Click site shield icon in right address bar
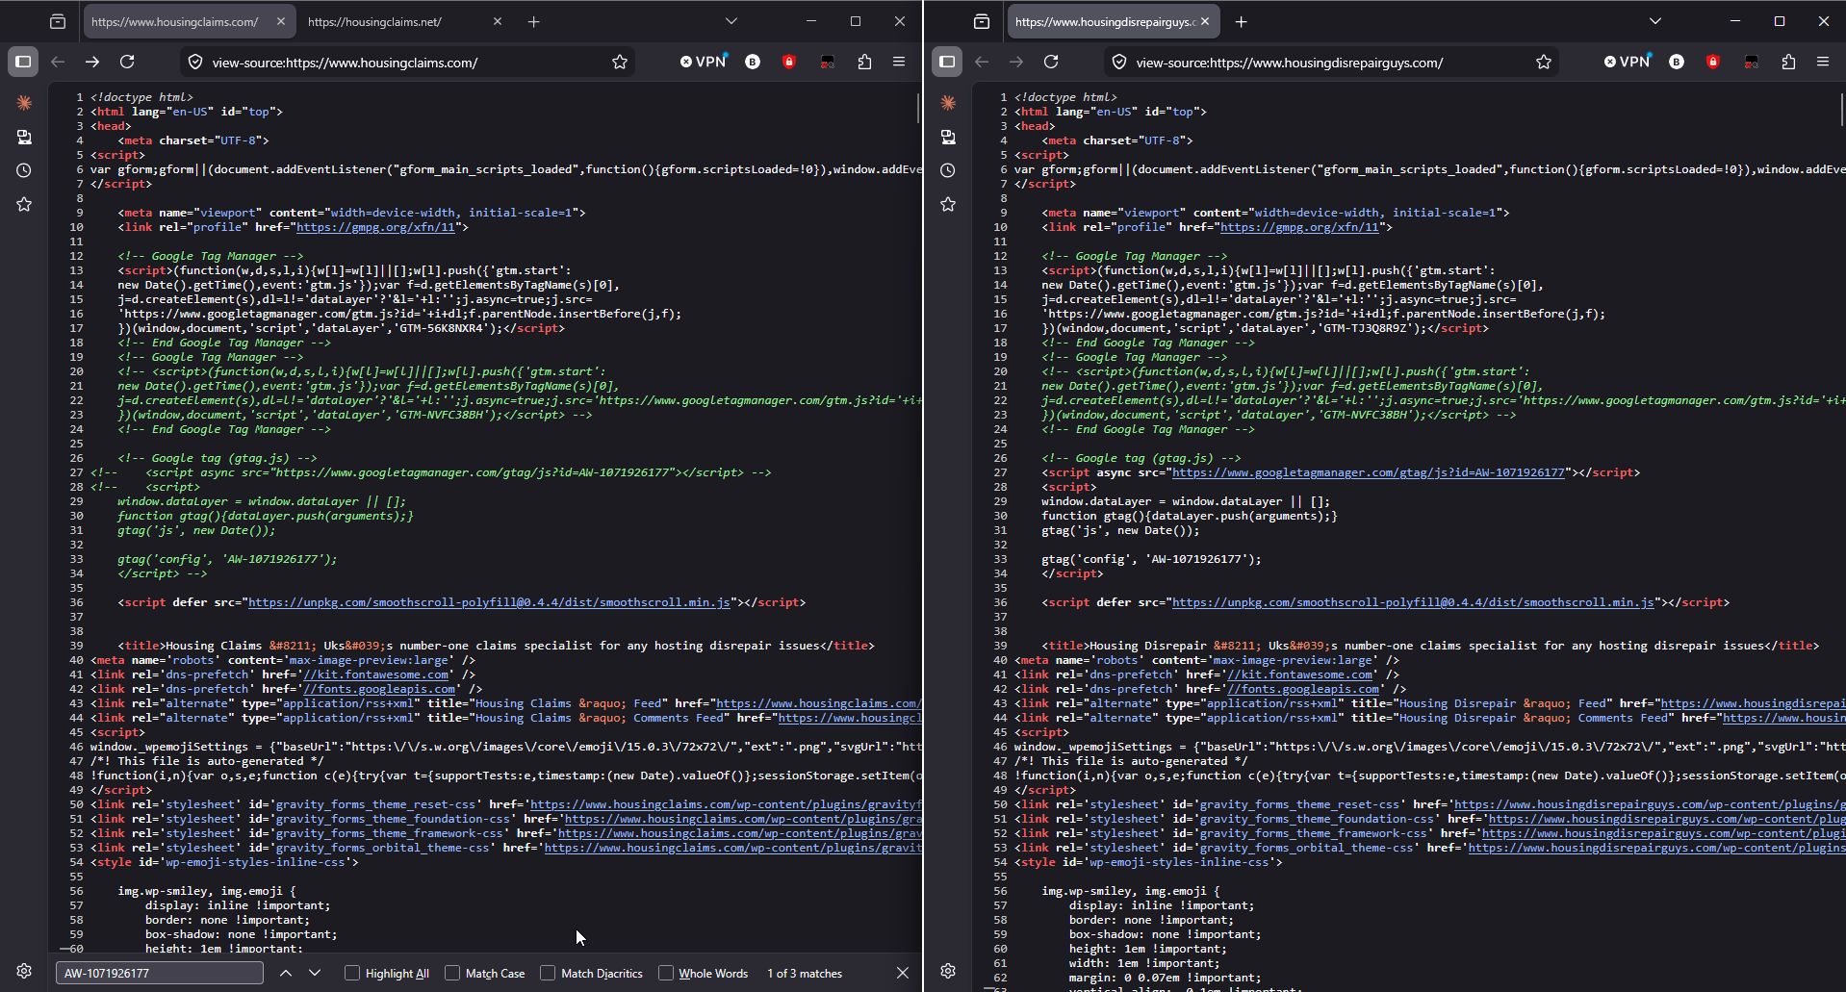Screen dimensions: 1846x992 coord(1119,62)
